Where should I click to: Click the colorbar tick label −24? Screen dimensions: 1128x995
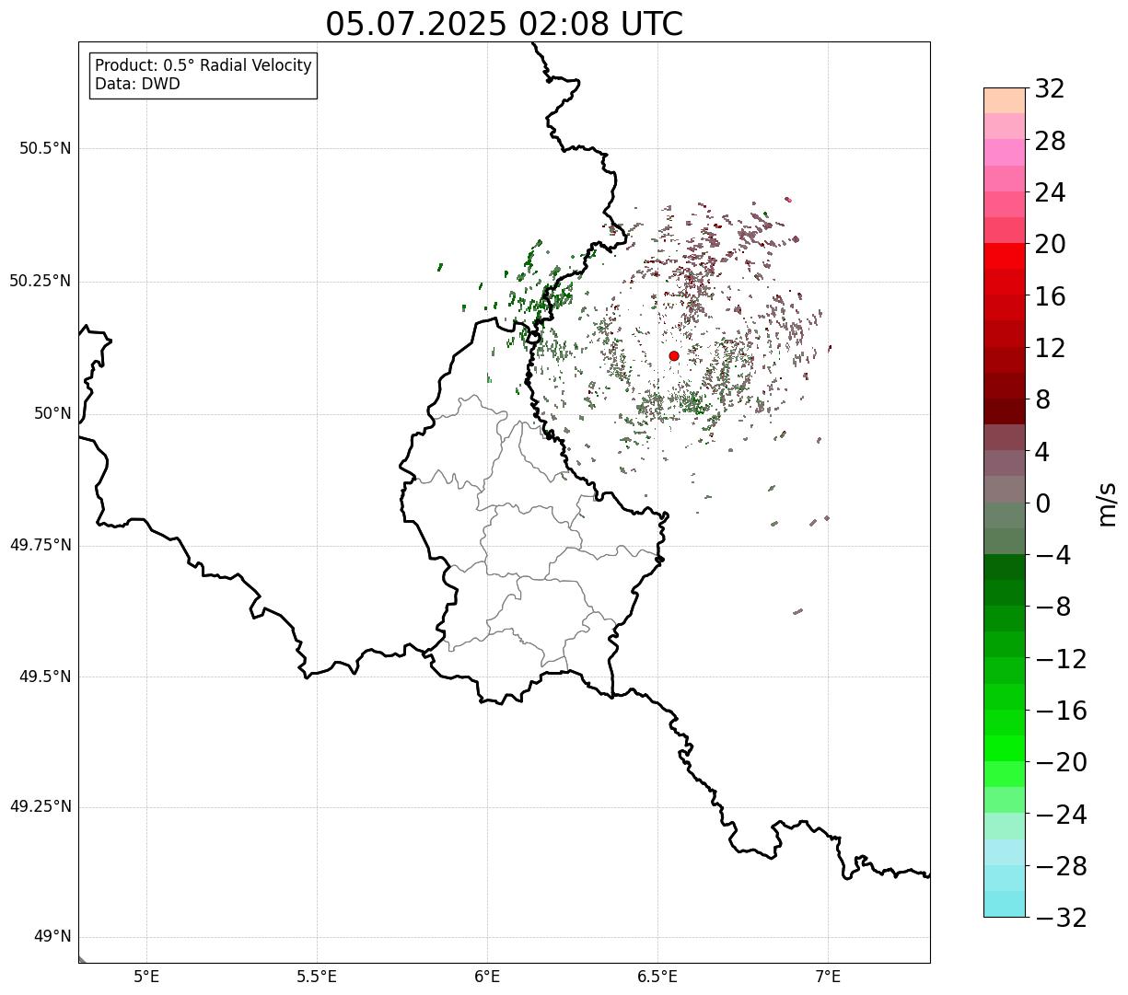(x=1061, y=815)
